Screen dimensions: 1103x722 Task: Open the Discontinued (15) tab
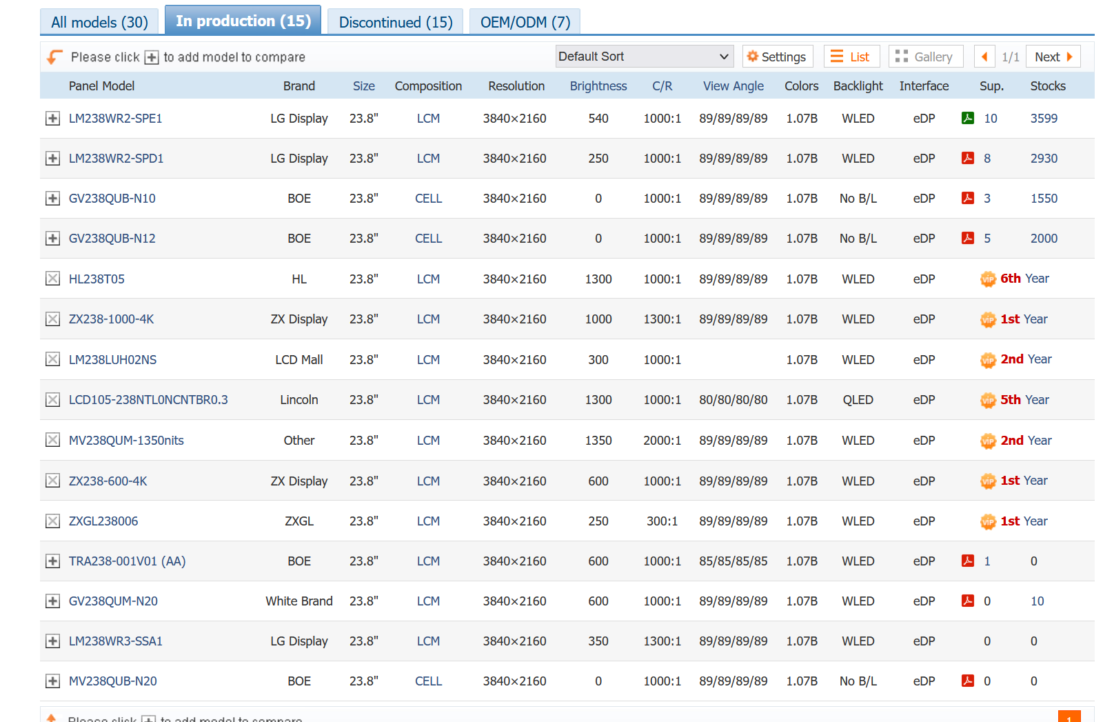click(x=396, y=22)
